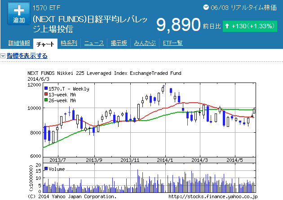The height and width of the screenshot is (200, 283).
Task: Switch to the 時系列 tab
Action: tap(69, 43)
